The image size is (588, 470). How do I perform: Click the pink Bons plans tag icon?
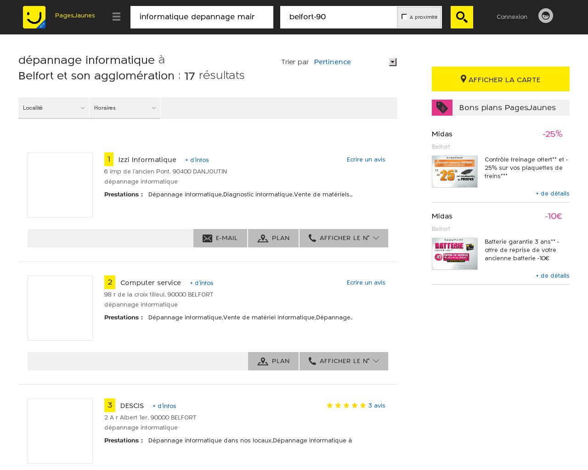coord(442,107)
